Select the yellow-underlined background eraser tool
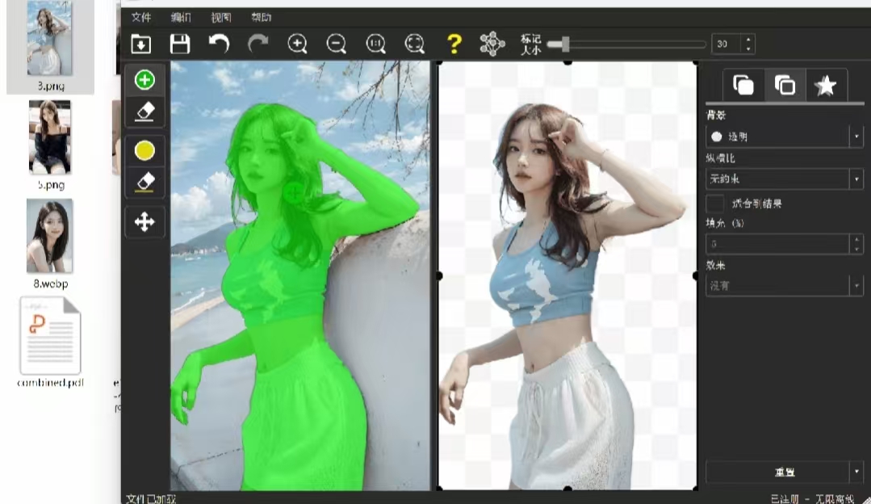 pyautogui.click(x=144, y=183)
